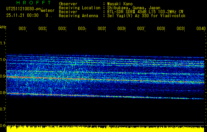207x132 pixels.
Task: Click the 0.8 kHz axis label
Action: pyautogui.click(x=3, y=92)
